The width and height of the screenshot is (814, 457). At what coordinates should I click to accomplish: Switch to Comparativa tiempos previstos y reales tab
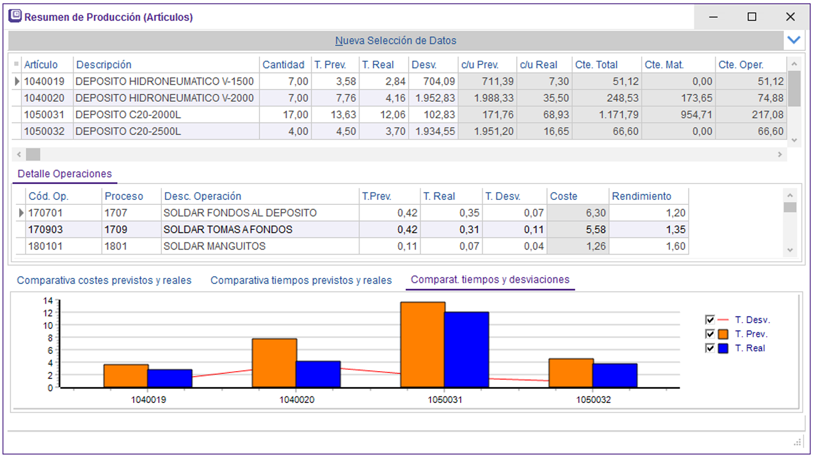301,280
